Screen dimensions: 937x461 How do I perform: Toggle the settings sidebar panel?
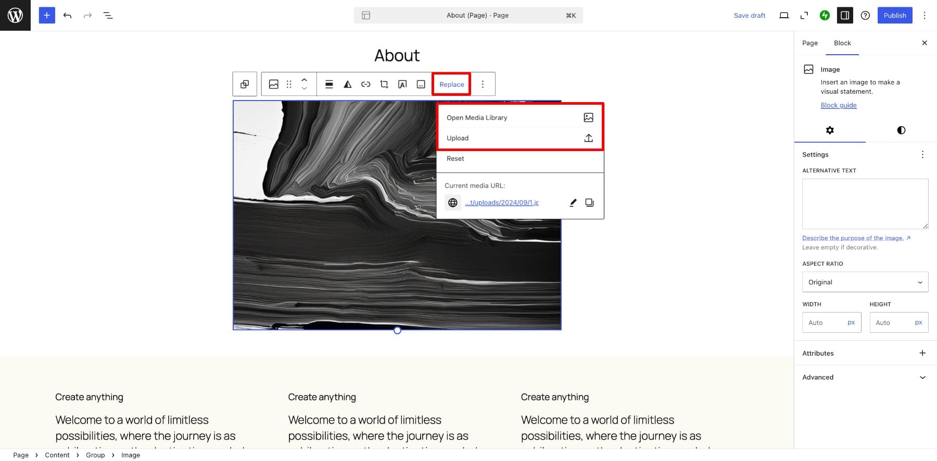point(845,15)
